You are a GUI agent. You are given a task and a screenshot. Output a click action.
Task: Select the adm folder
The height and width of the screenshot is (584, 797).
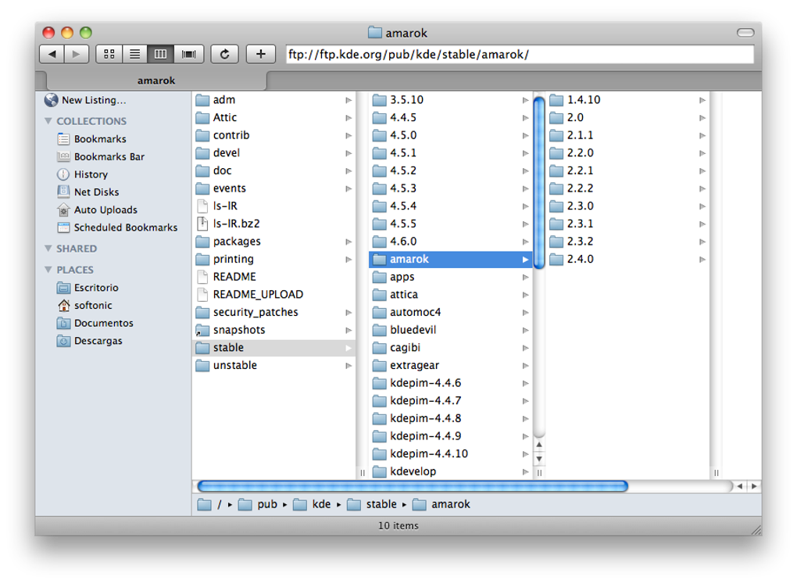(274, 100)
